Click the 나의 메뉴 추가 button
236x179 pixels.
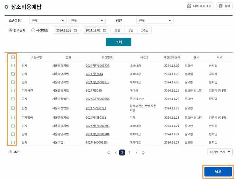click(199, 6)
